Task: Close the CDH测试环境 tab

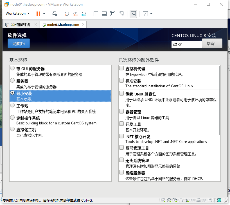Action: pyautogui.click(x=36, y=24)
